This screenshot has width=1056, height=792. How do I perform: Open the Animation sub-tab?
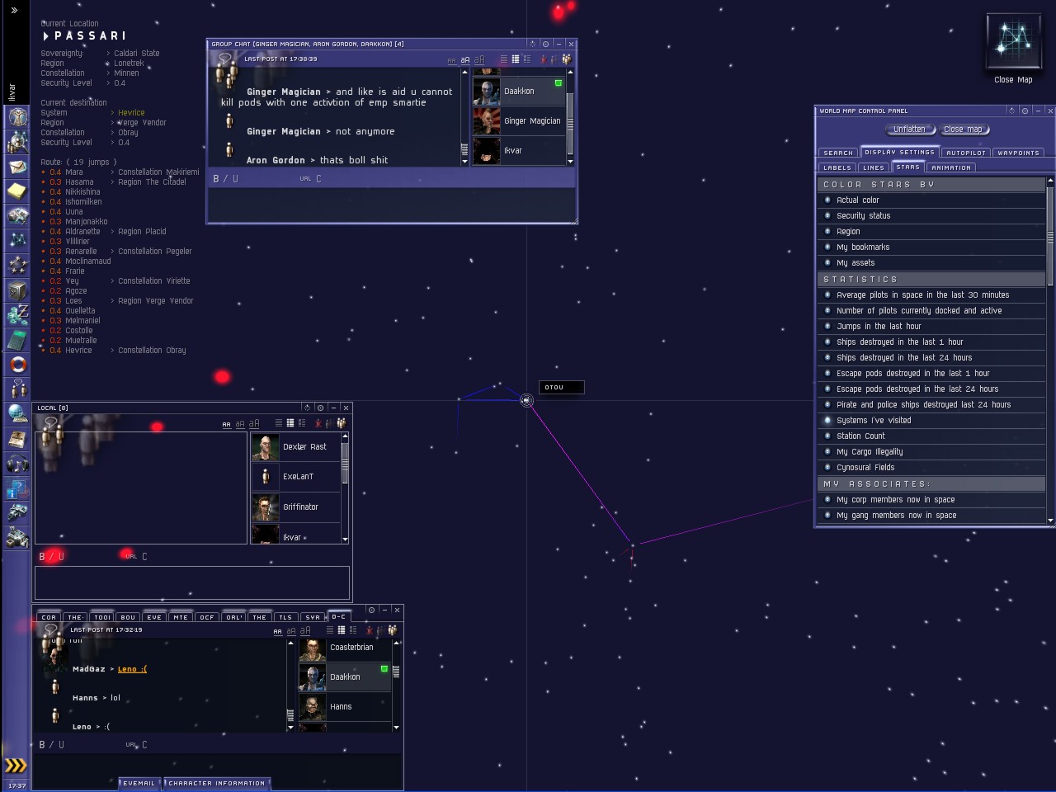[951, 167]
